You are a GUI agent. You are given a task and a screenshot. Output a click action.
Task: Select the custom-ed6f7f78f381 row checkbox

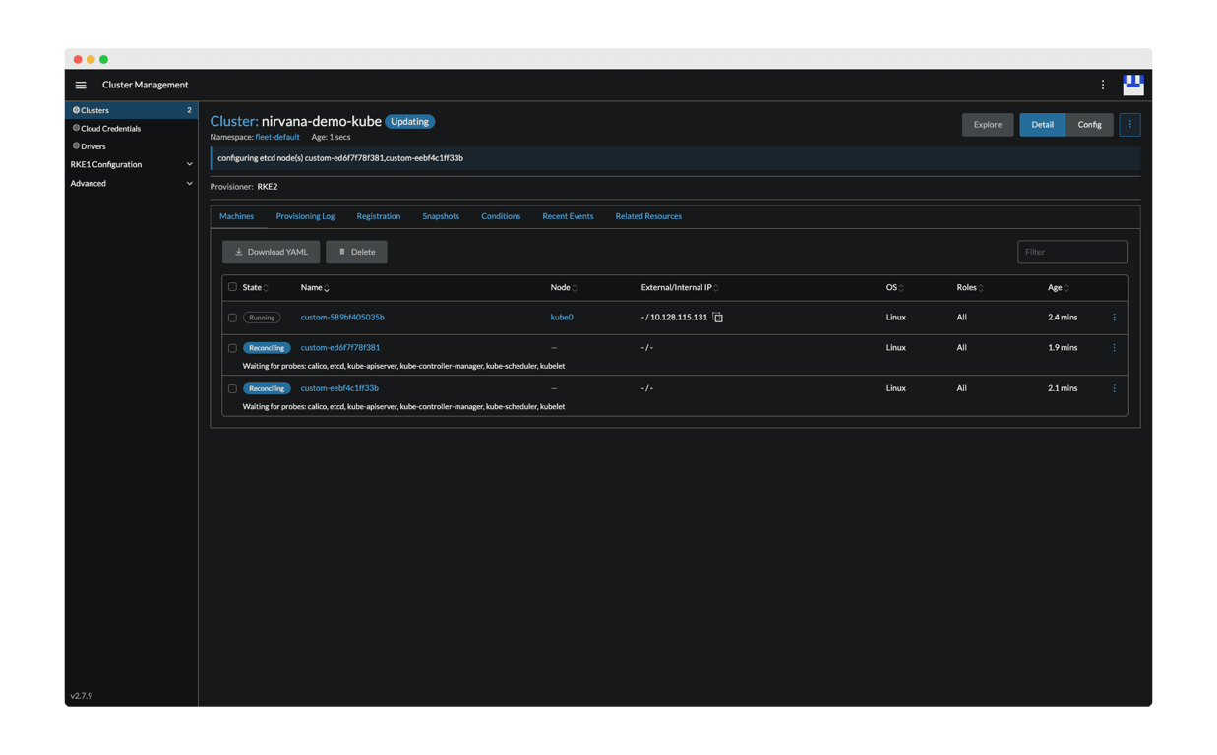232,348
